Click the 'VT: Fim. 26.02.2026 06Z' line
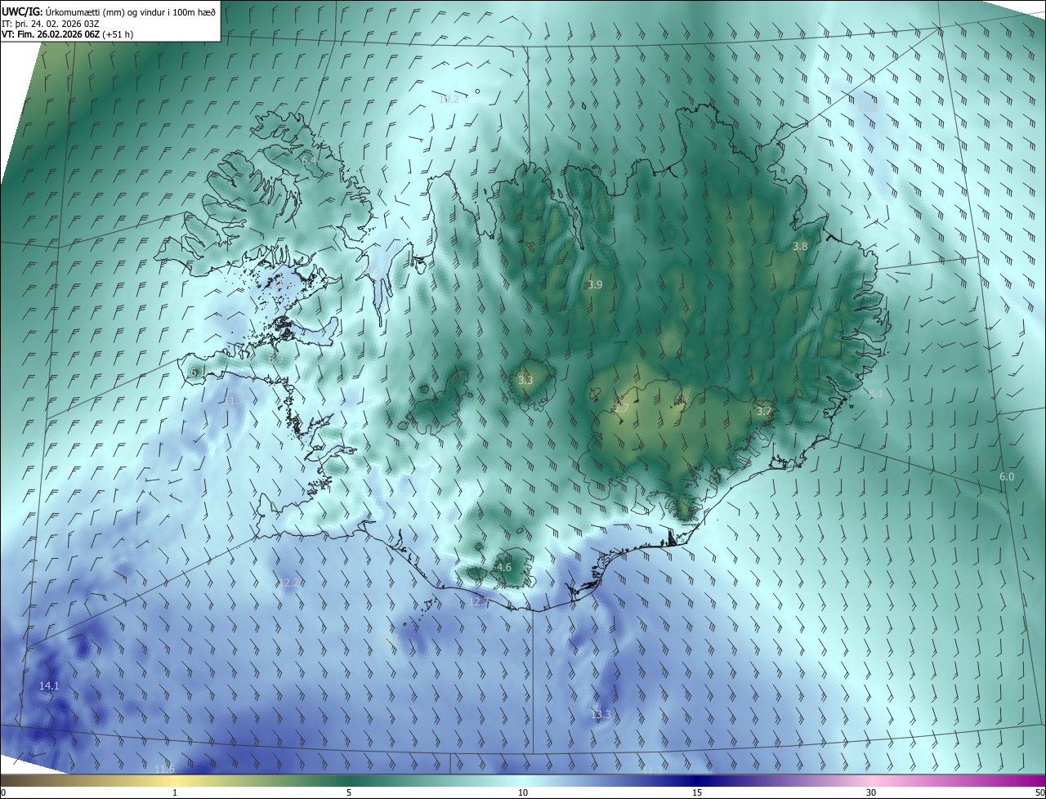The width and height of the screenshot is (1046, 799). click(x=67, y=34)
